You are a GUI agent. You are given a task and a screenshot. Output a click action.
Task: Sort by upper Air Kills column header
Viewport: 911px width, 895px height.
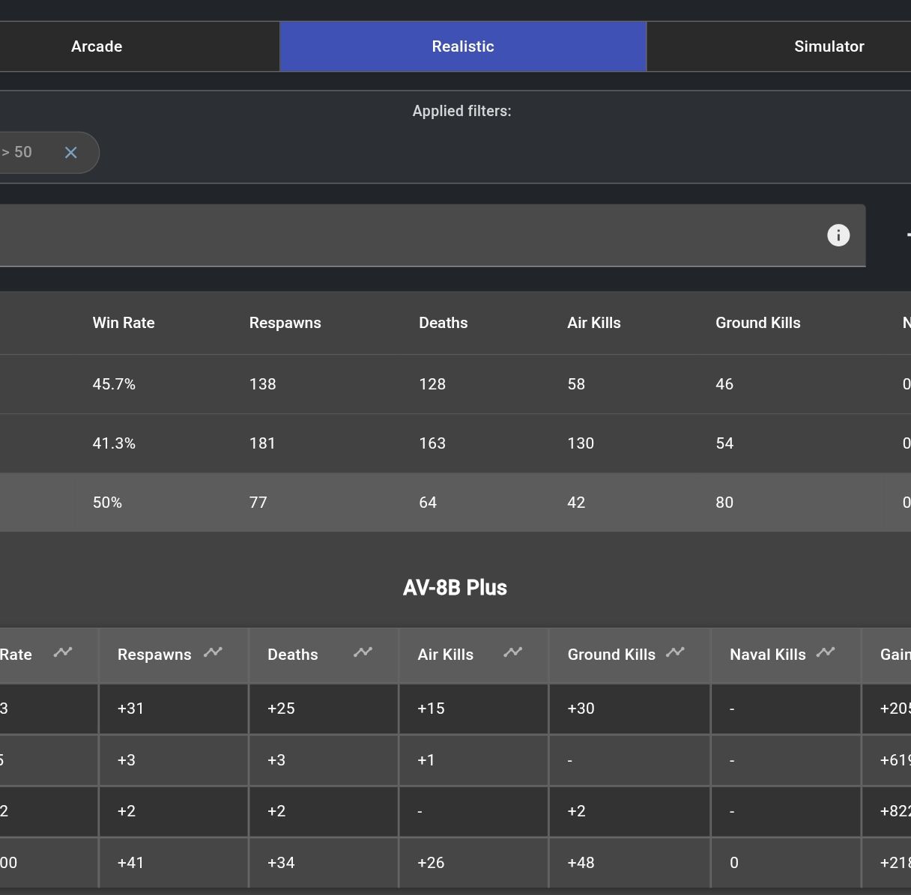pyautogui.click(x=593, y=323)
